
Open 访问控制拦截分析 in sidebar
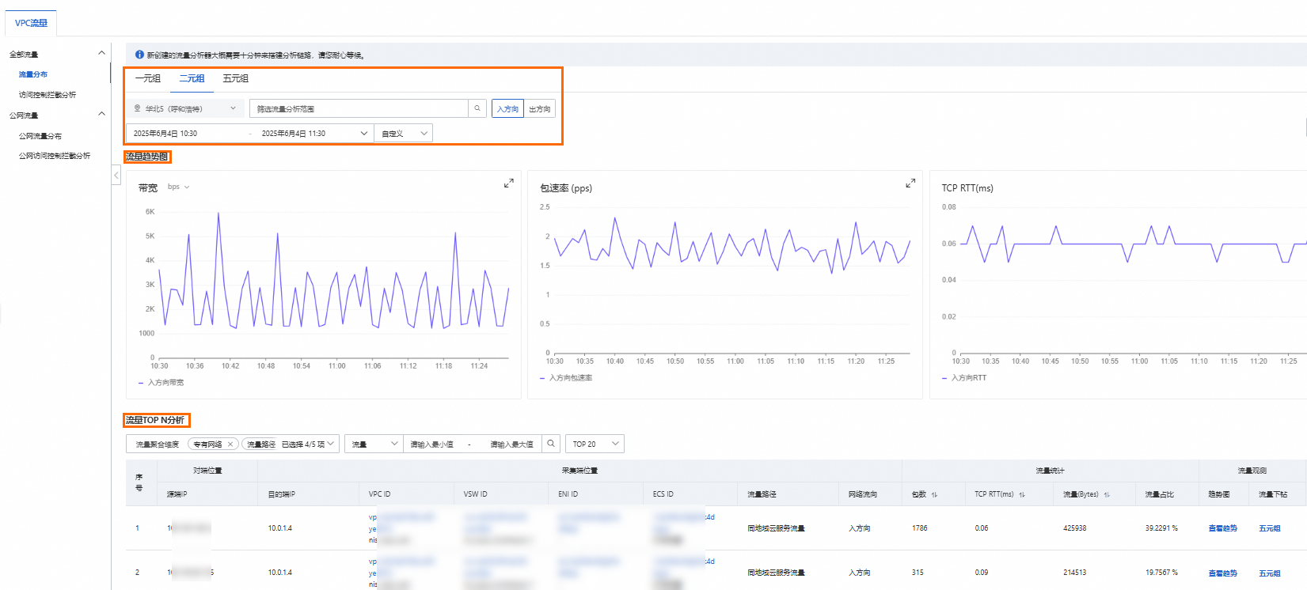coord(47,95)
